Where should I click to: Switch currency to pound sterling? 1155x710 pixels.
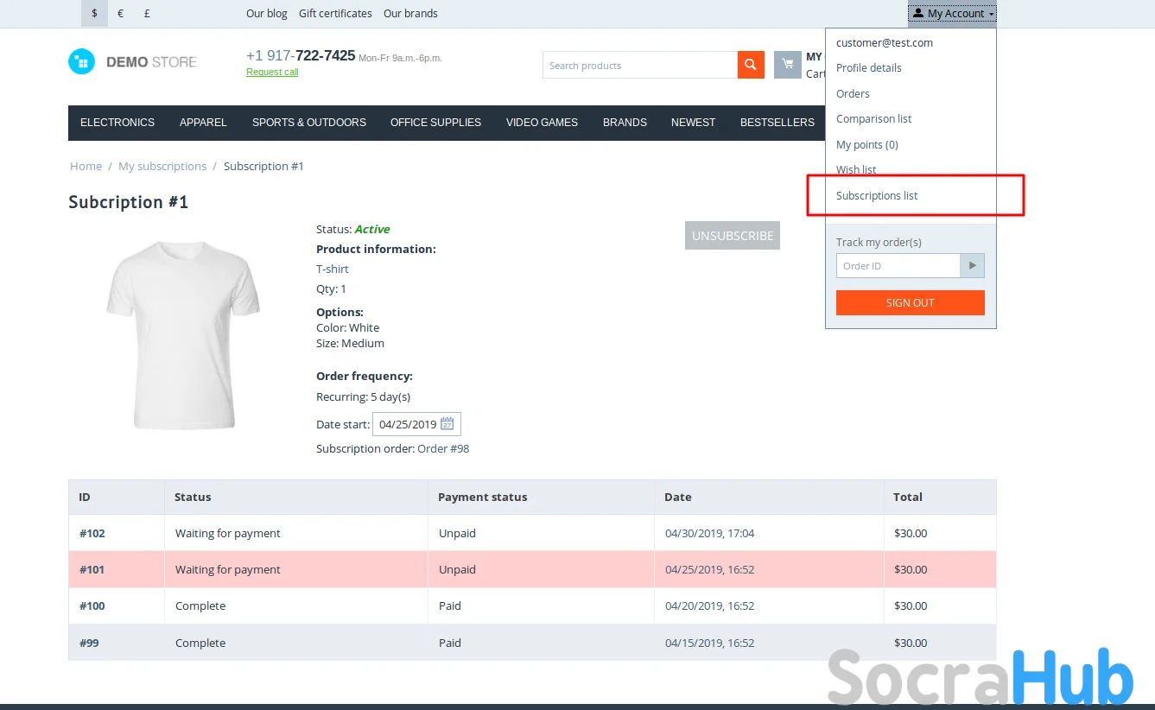coord(147,14)
